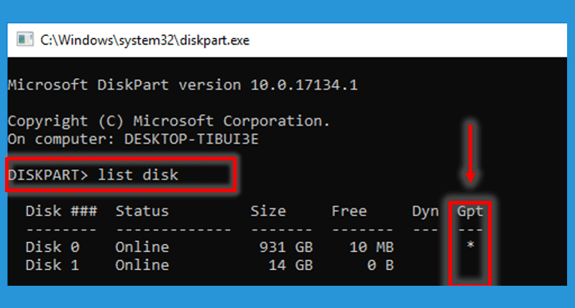
Task: Click the Size column header
Action: tap(268, 211)
